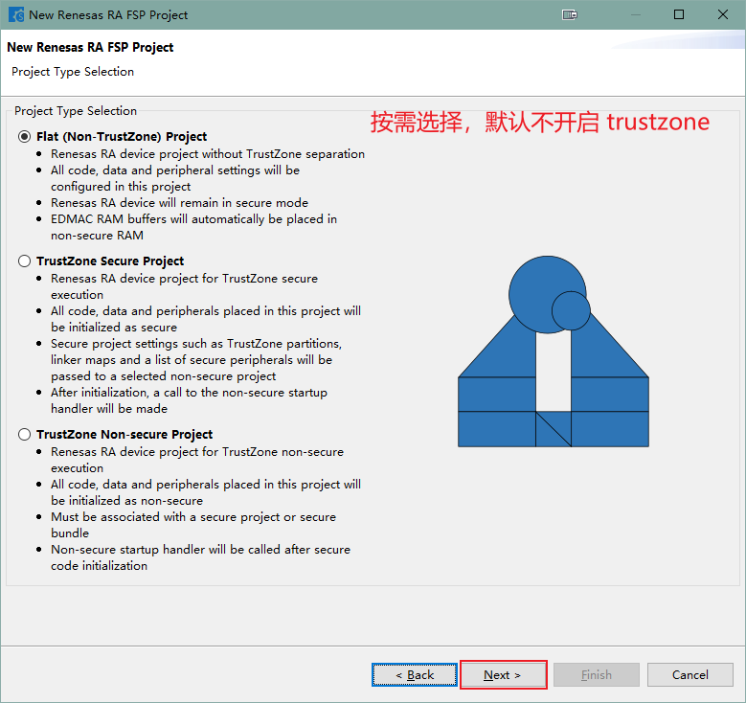Select TrustZone Secure Project radio option
Viewport: 746px width, 703px height.
[x=24, y=261]
